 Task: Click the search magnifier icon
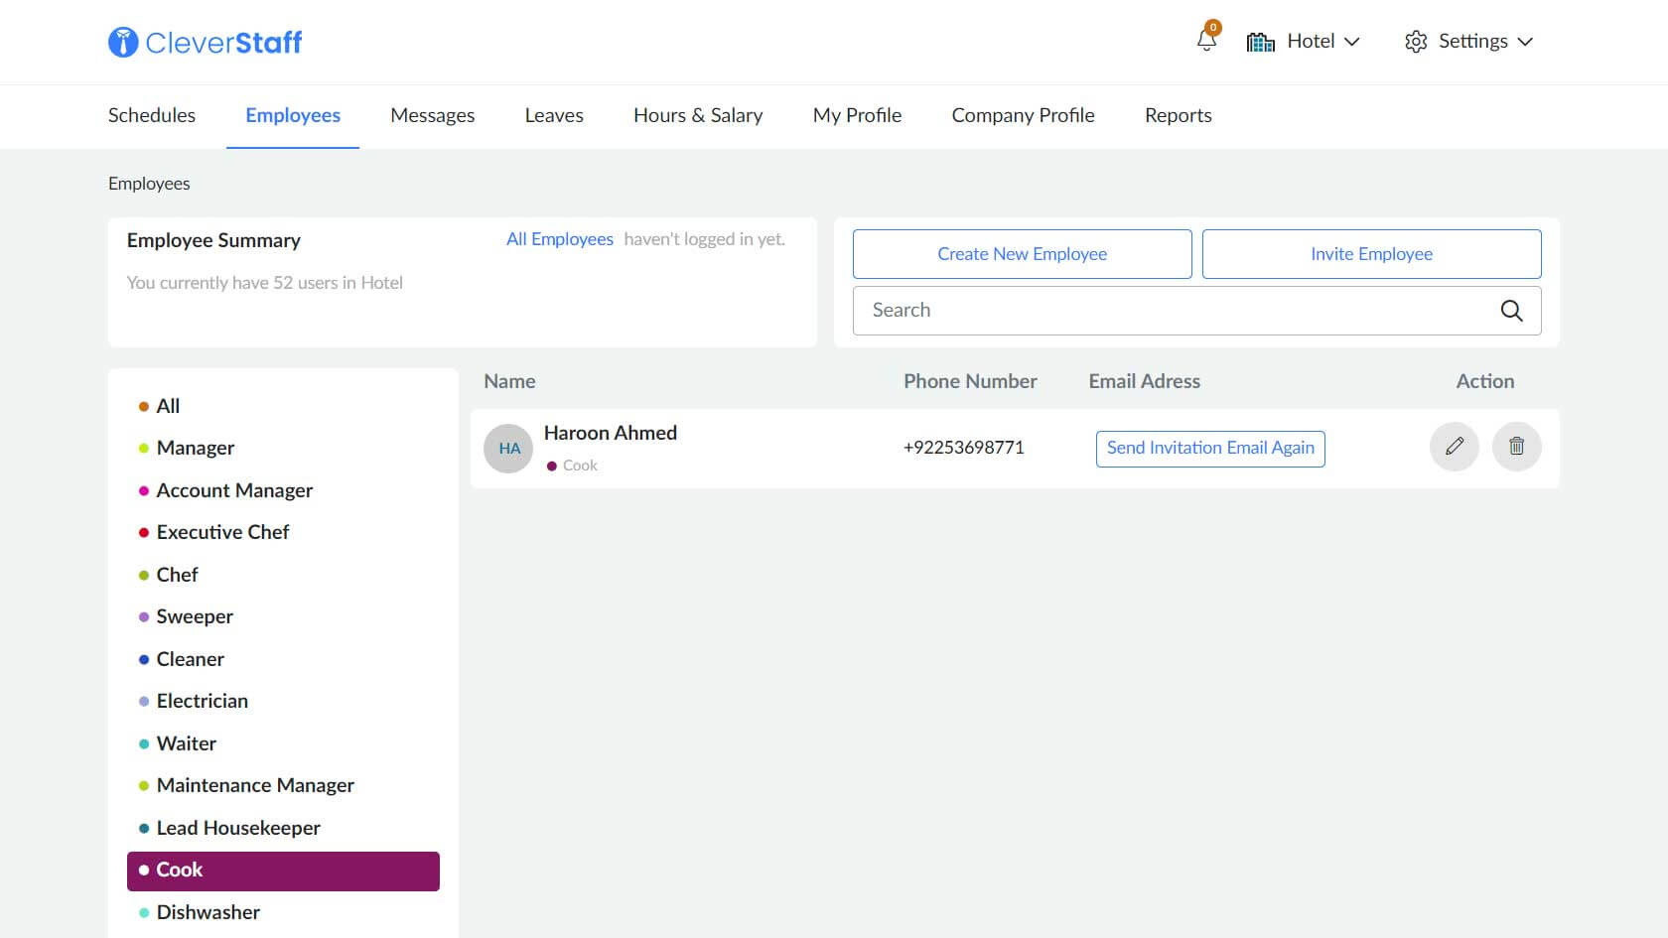point(1511,311)
